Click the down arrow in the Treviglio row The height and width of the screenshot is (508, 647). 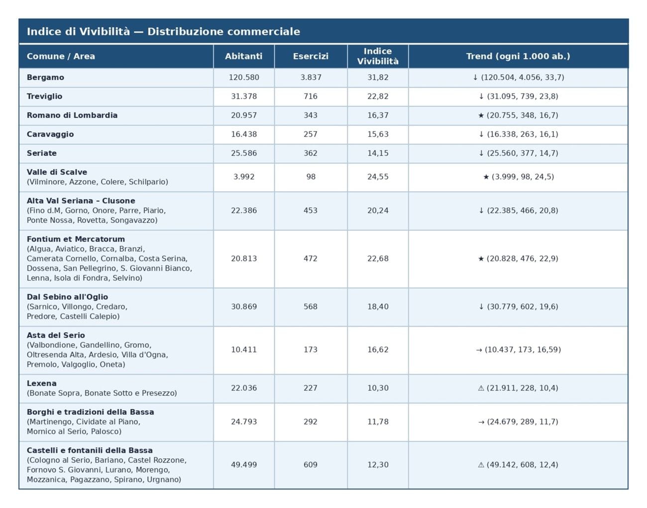tap(481, 97)
